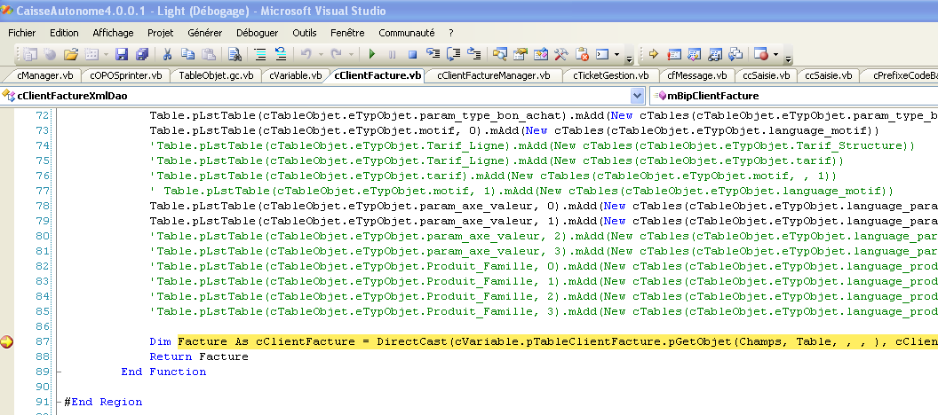Toggle breakpoint marker on line 87
Image resolution: width=938 pixels, height=415 pixels.
7,342
